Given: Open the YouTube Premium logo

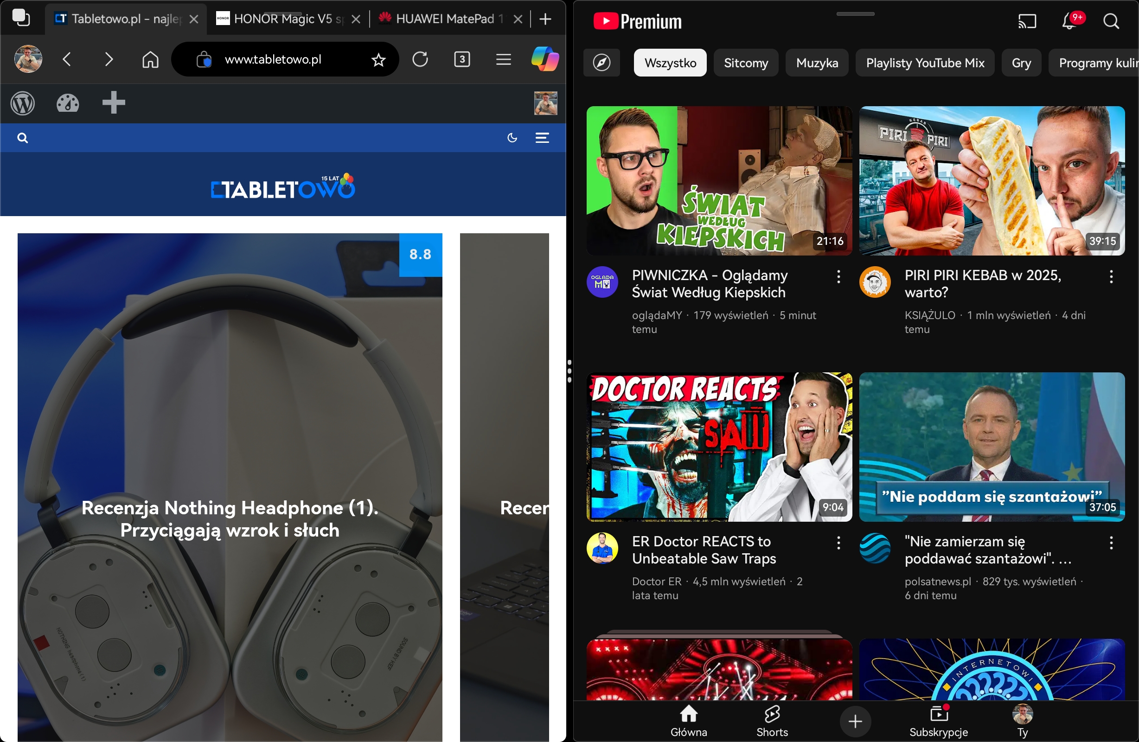Looking at the screenshot, I should pos(638,21).
